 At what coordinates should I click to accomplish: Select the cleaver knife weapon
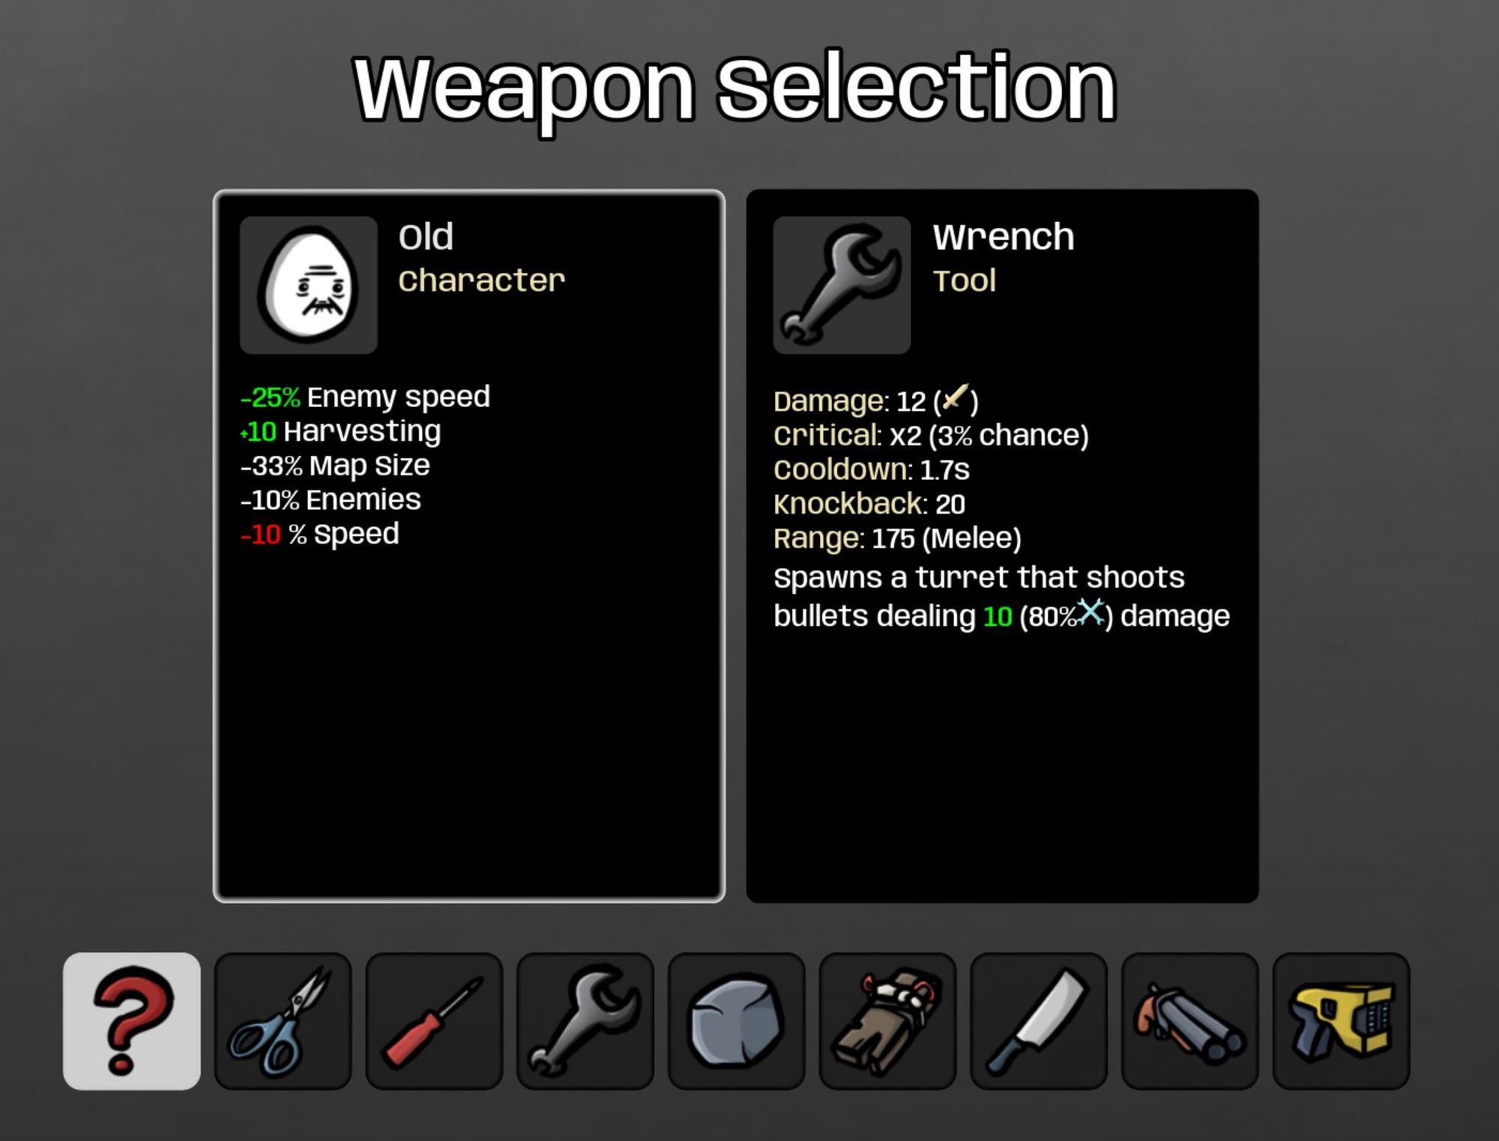click(x=1039, y=1020)
